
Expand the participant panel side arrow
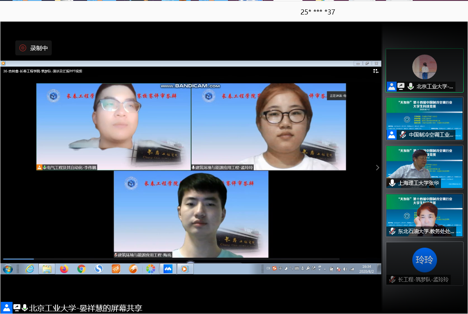pyautogui.click(x=377, y=168)
